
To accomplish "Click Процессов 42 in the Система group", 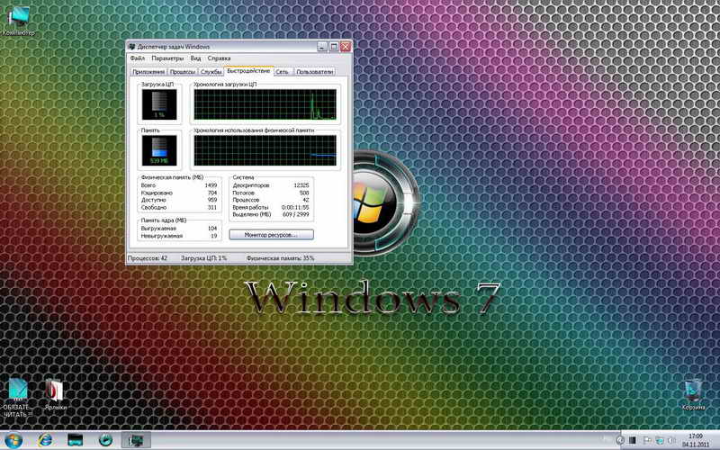I will pos(271,200).
